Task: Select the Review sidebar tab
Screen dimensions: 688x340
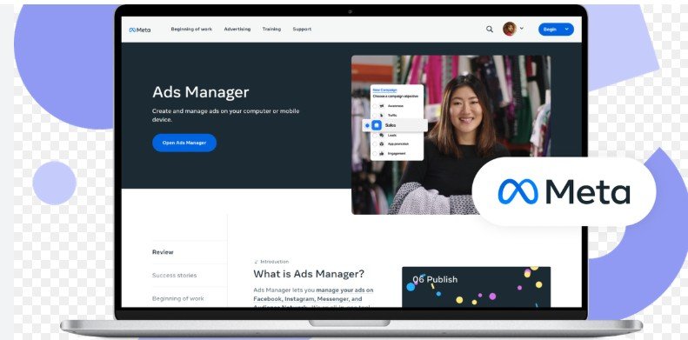Action: (x=163, y=252)
